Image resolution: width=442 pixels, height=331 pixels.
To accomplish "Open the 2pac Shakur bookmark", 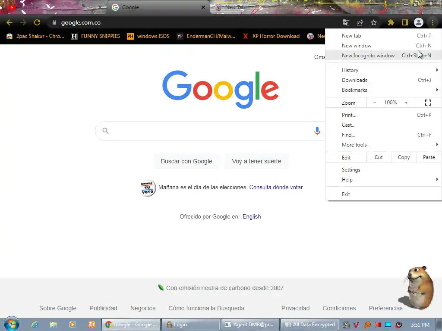I will pos(35,36).
